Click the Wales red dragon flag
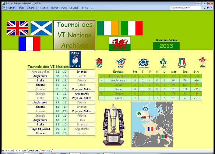The width and height of the screenshot is (215, 154). [x=120, y=44]
